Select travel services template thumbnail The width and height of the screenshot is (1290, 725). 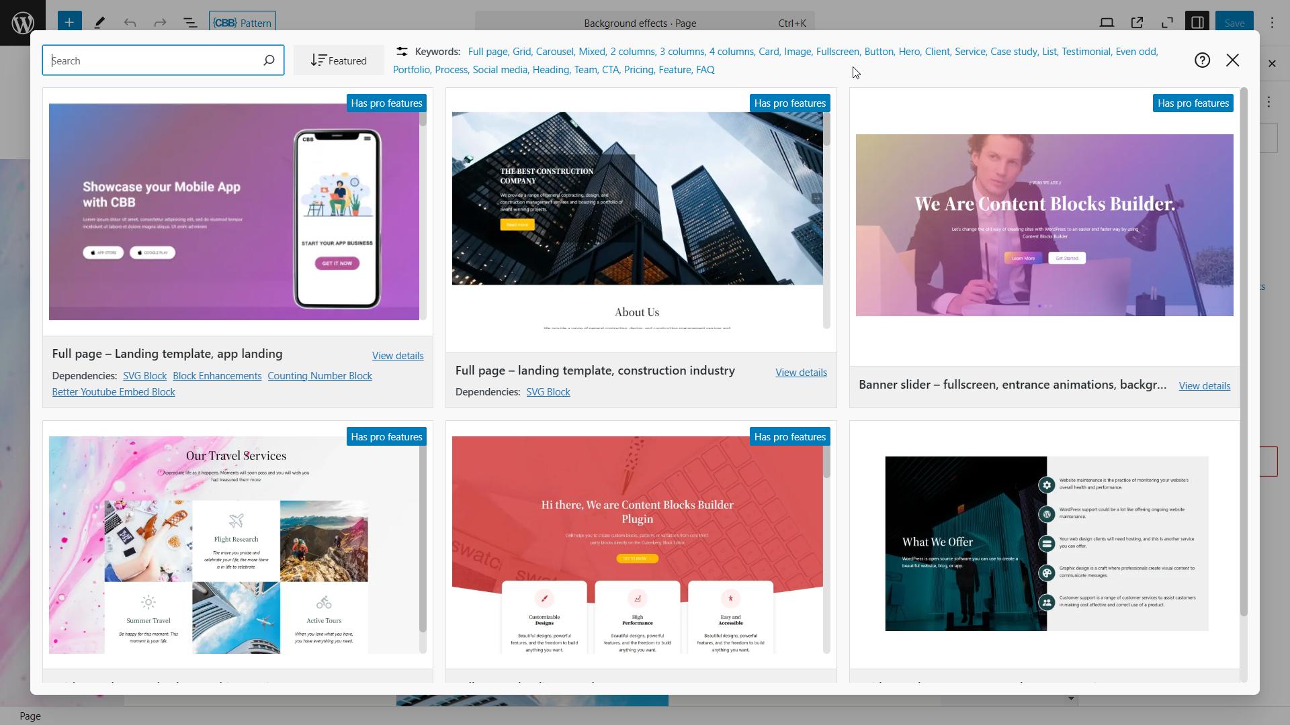234,544
